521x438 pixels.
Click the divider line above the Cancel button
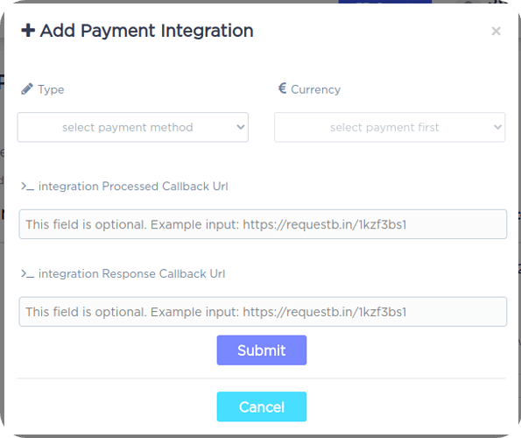coord(262,378)
